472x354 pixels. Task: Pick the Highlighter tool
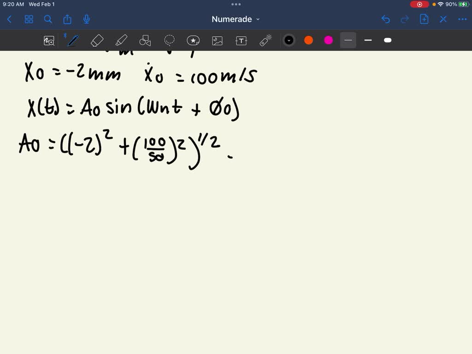tap(122, 41)
